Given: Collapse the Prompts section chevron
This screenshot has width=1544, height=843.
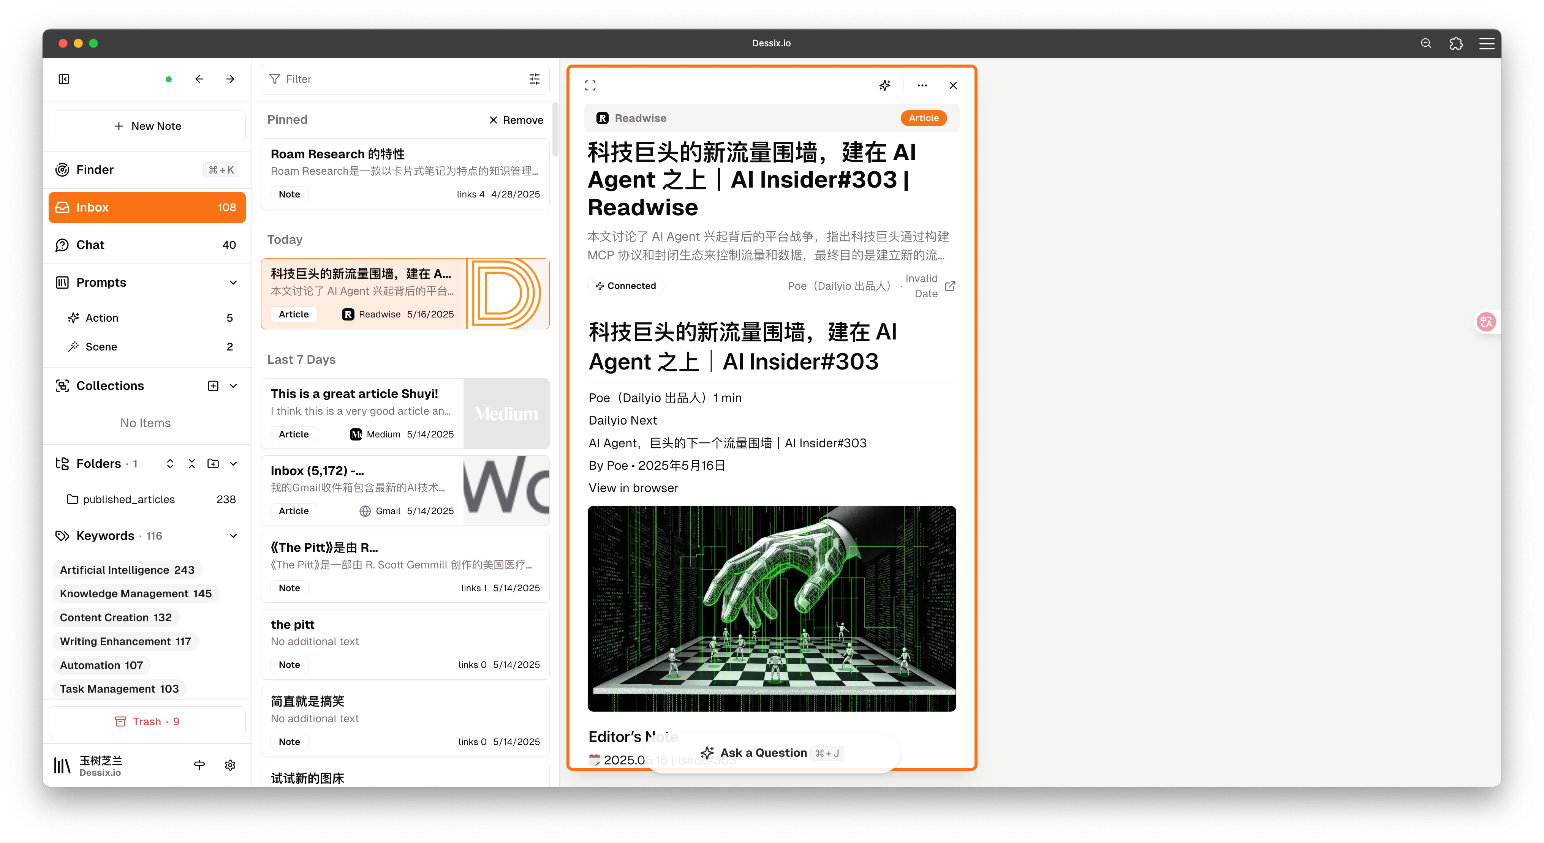Looking at the screenshot, I should point(233,283).
